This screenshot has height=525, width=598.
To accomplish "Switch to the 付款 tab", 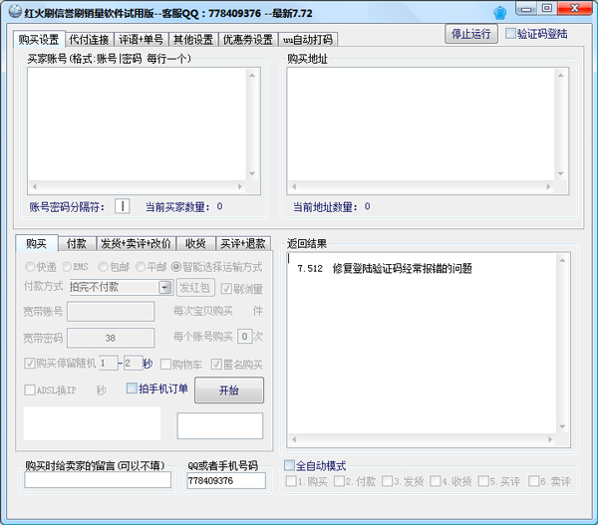I will 76,244.
